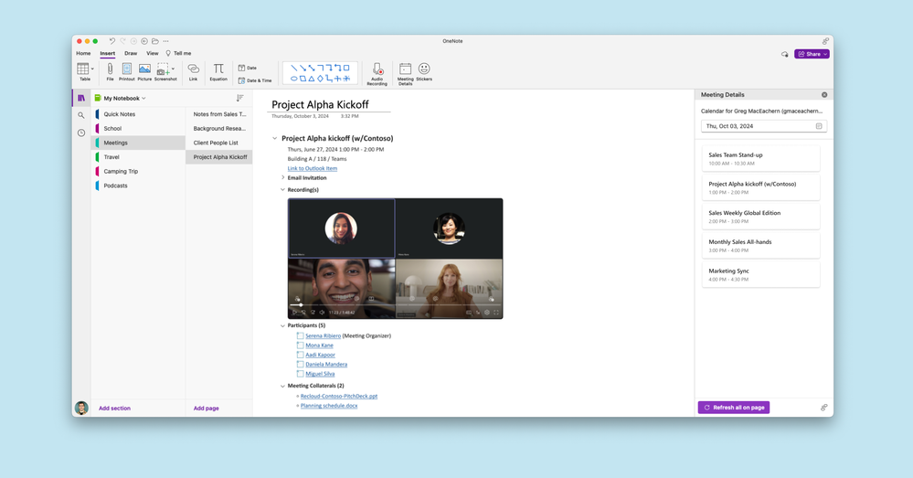Select the Monthly Sales All-hands meeting
Screen dimensions: 913x478
(760, 245)
